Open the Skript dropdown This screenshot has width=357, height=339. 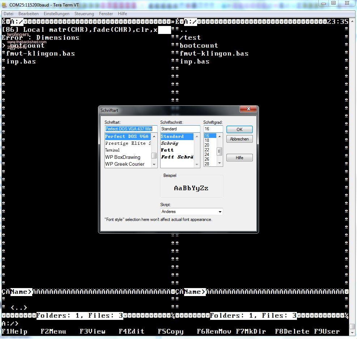click(220, 212)
